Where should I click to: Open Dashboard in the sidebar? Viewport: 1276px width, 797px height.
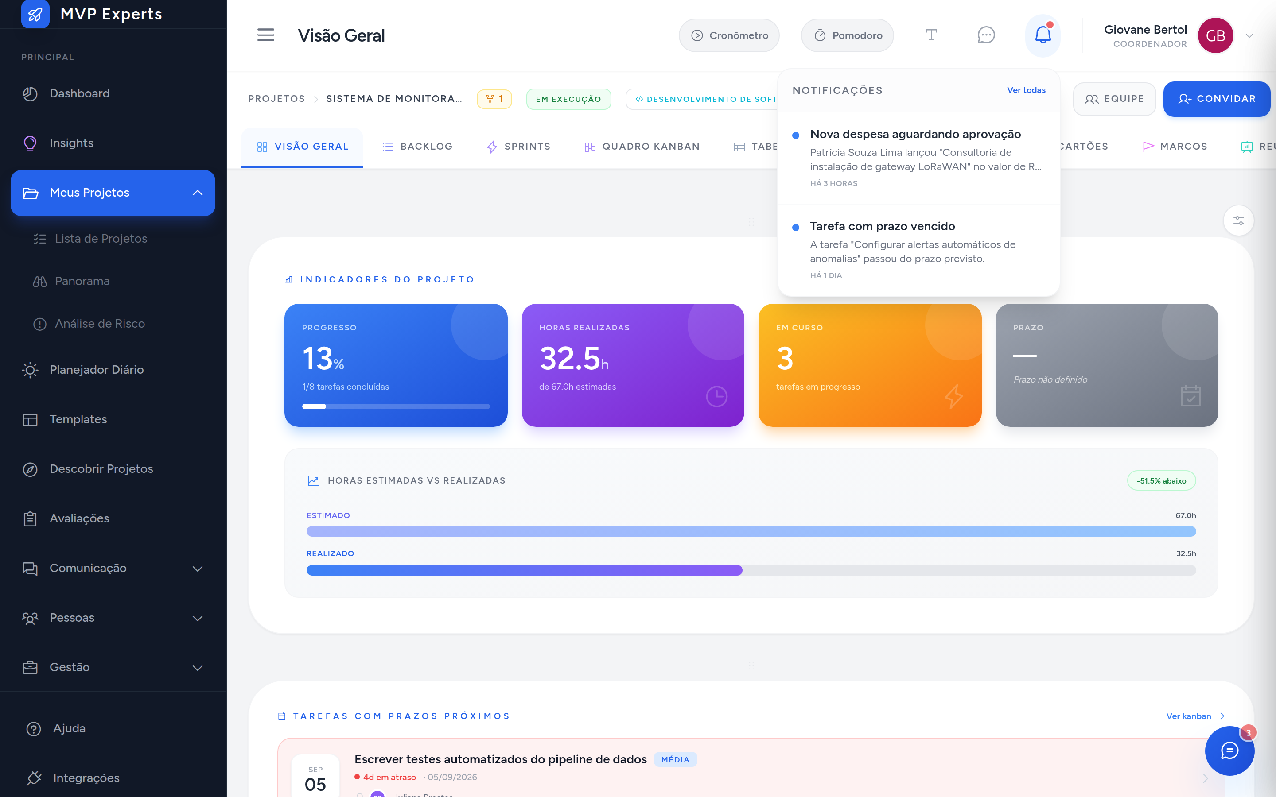pos(113,93)
